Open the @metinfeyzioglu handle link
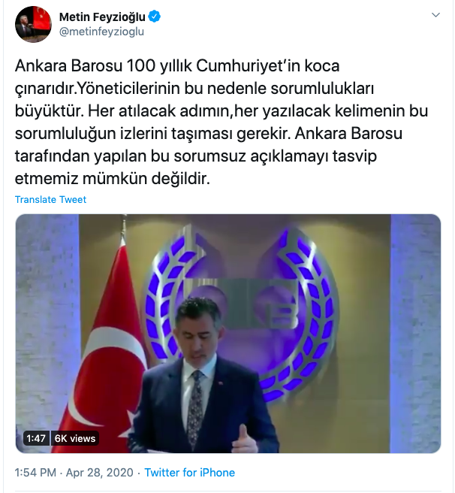The height and width of the screenshot is (493, 455). 101,32
